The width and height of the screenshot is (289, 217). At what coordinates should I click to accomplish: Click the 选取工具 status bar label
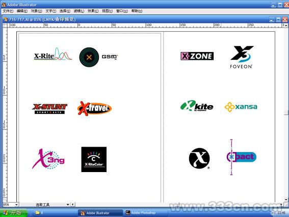pyautogui.click(x=43, y=204)
